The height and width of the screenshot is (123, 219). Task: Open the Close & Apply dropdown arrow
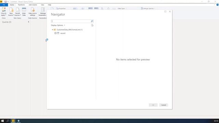pyautogui.click(x=6, y=15)
